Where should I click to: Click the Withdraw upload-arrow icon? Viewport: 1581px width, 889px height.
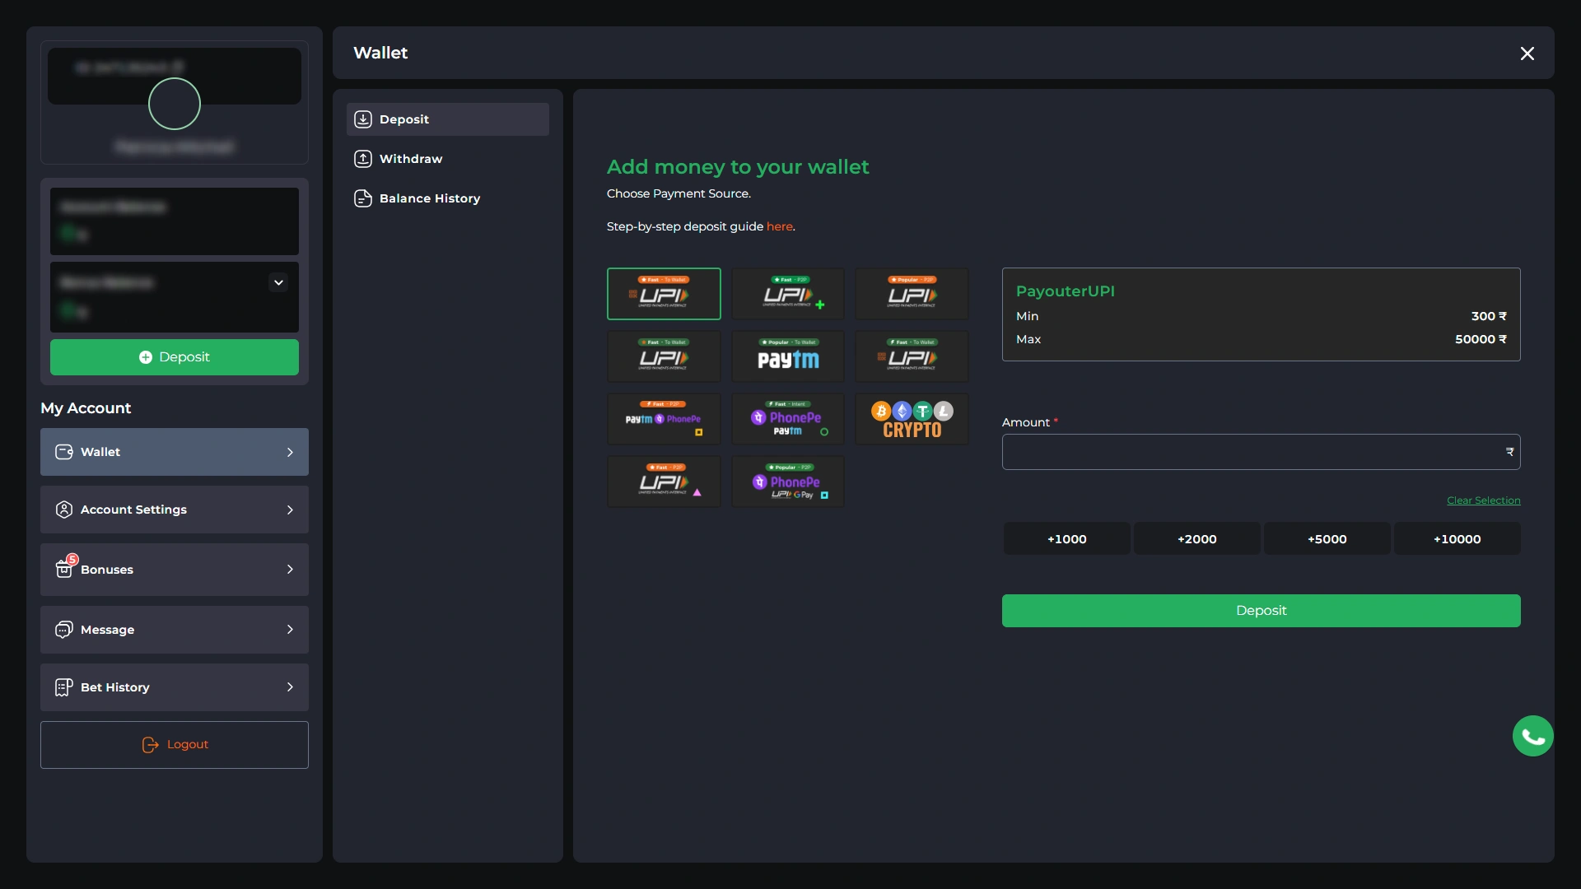[x=363, y=159]
